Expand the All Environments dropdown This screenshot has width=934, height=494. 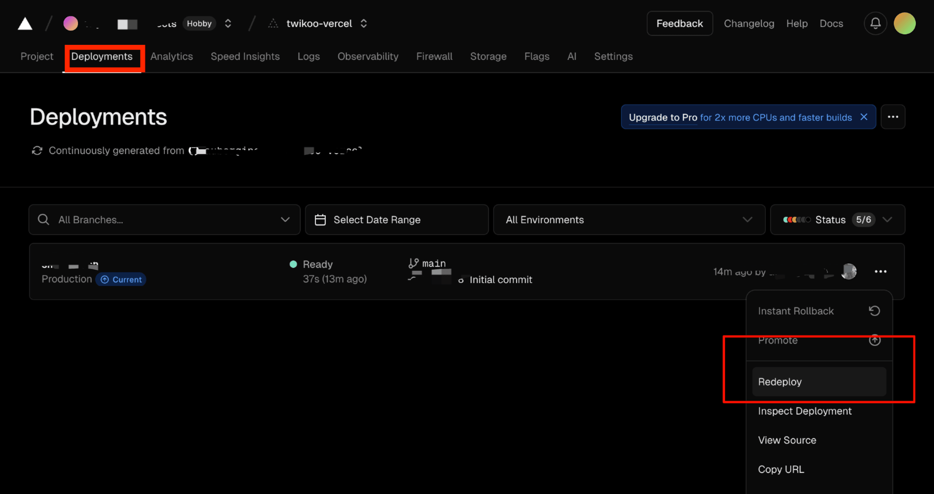coord(629,220)
